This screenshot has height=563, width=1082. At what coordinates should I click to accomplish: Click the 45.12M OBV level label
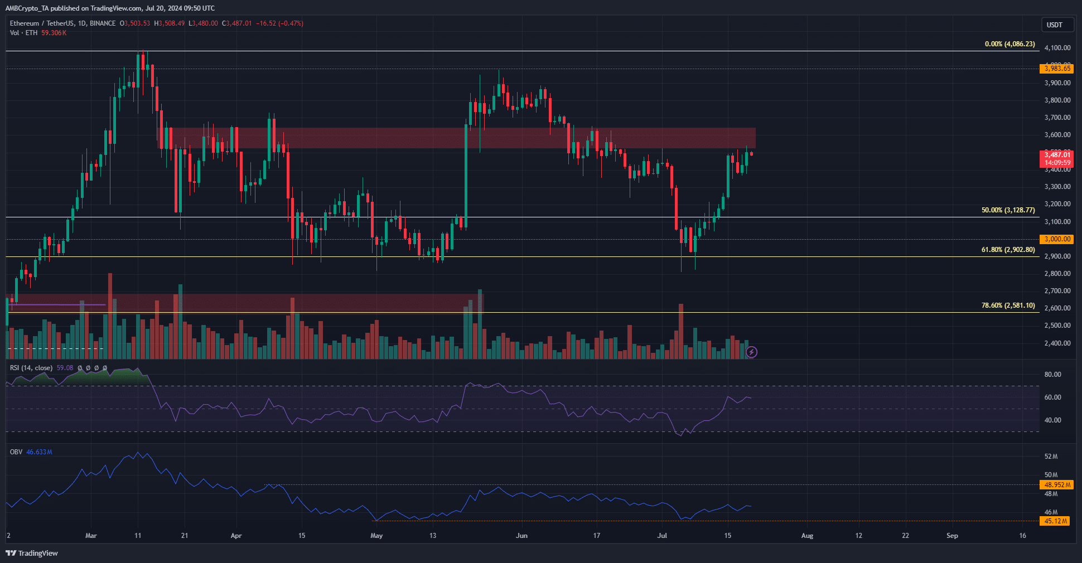[x=1055, y=521]
